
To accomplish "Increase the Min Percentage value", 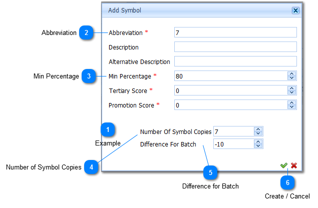I will 292,74.
